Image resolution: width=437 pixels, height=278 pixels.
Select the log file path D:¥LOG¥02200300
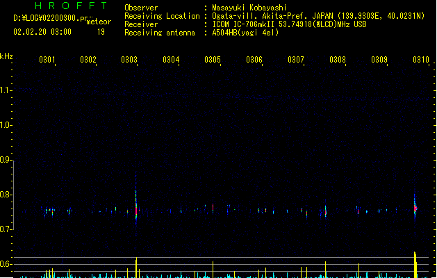coord(47,18)
